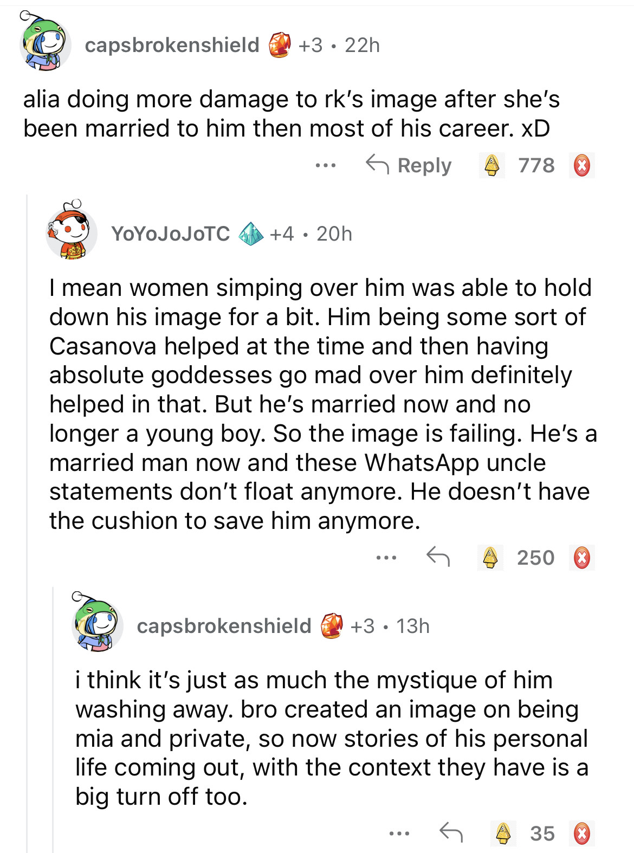Viewport: 634px width, 853px height.
Task: Open more options on top comment
Action: 326,165
